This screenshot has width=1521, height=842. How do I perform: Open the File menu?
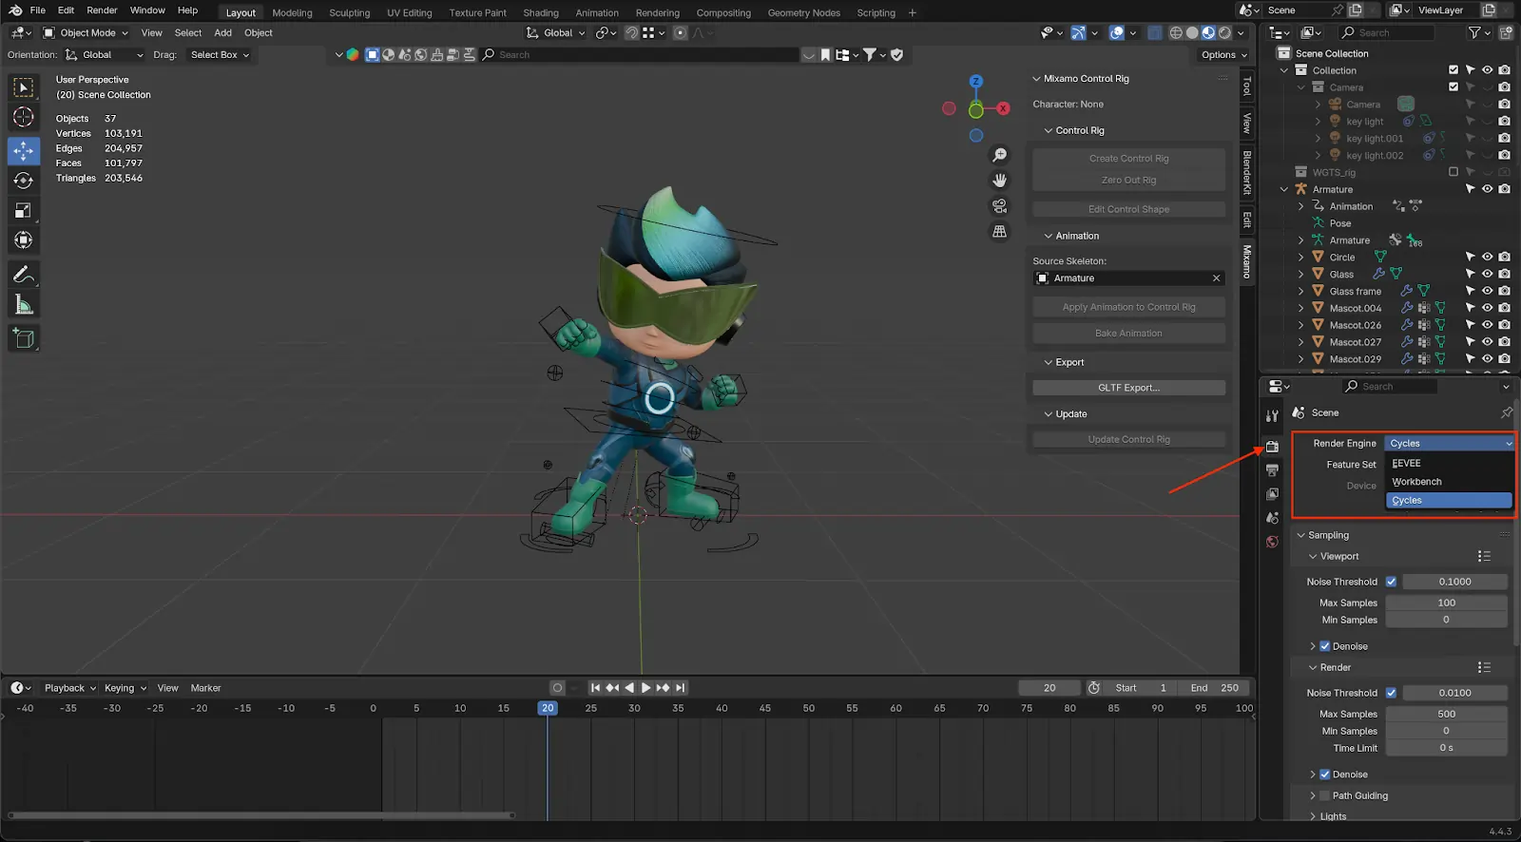(x=38, y=10)
